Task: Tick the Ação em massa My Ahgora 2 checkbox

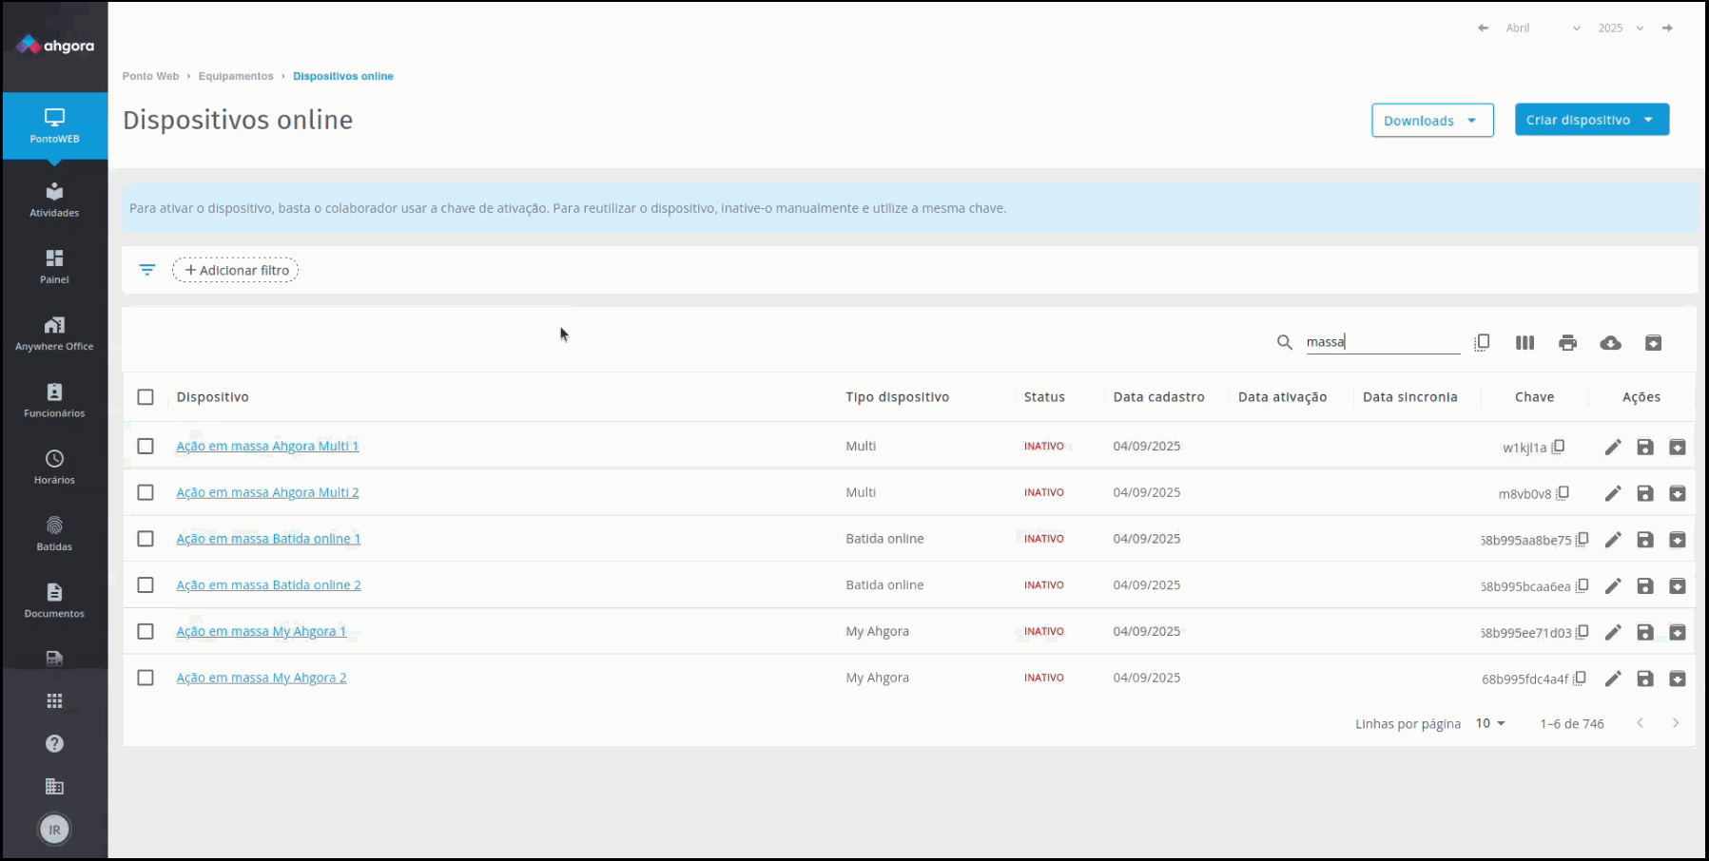Action: click(146, 678)
